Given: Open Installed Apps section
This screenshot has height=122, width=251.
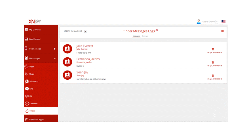Looking at the screenshot, I should point(41,119).
